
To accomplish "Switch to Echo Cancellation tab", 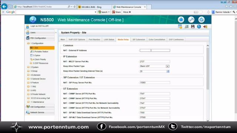I will pos(157,40).
